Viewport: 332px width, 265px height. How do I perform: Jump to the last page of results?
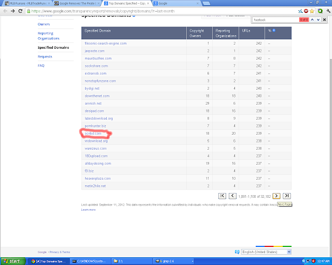(287, 196)
